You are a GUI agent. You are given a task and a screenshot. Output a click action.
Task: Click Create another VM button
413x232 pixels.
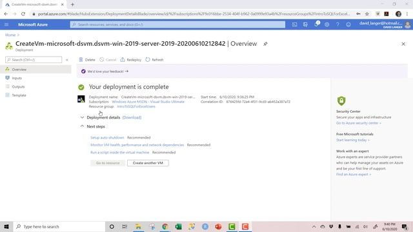[148, 163]
